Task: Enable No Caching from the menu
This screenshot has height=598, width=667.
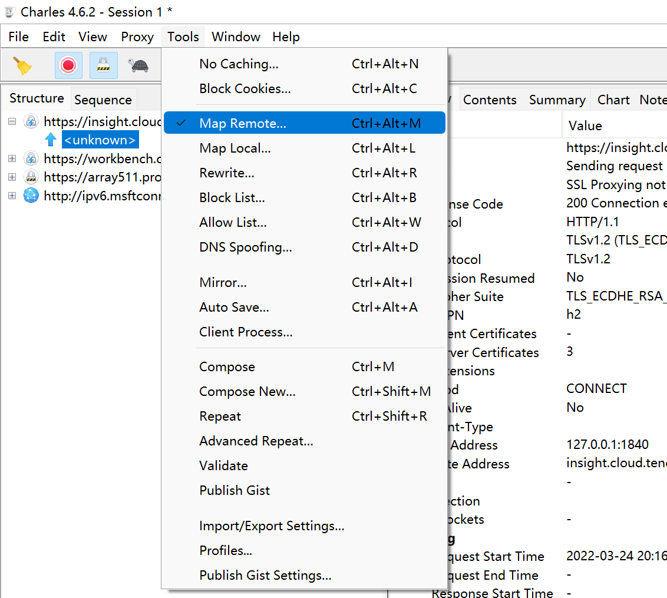Action: point(239,64)
